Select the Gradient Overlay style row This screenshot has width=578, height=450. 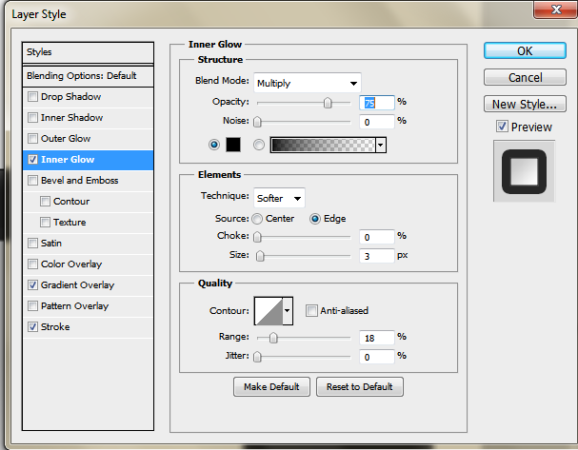(x=89, y=285)
